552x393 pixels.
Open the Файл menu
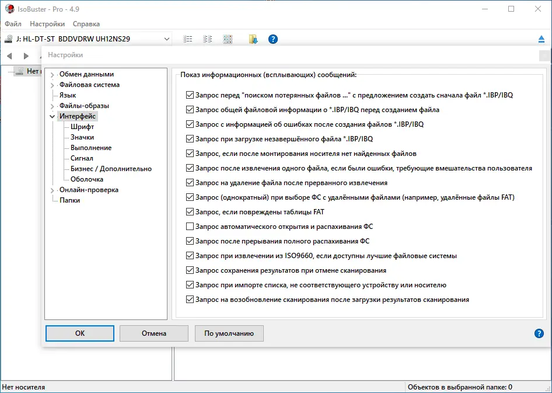(x=13, y=24)
